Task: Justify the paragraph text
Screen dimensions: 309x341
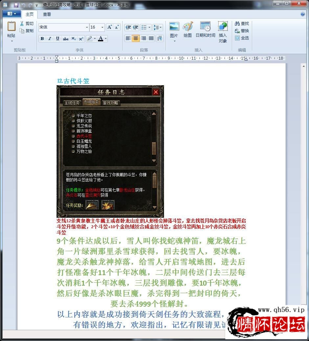Action: click(x=151, y=38)
